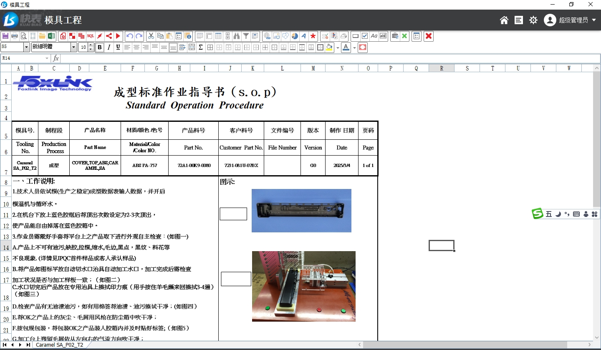Insert a checkbox control from toolbar
601x350 pixels.
click(365, 36)
